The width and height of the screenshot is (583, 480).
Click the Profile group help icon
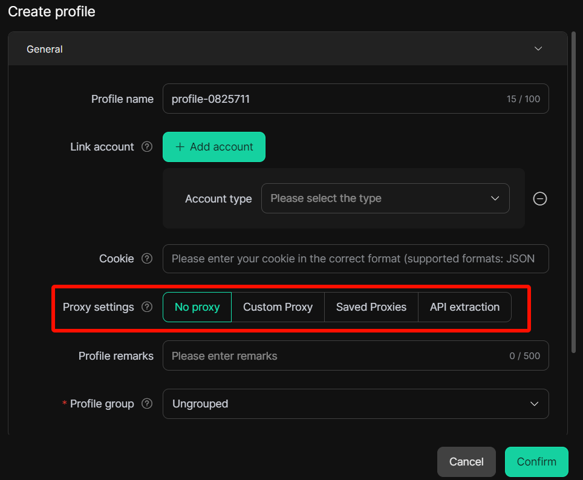click(147, 403)
